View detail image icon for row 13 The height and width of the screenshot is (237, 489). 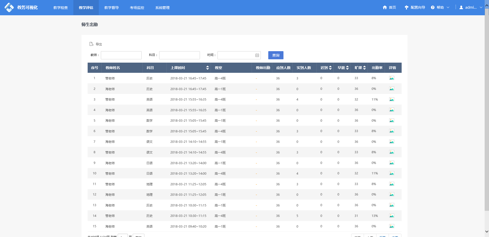392,205
